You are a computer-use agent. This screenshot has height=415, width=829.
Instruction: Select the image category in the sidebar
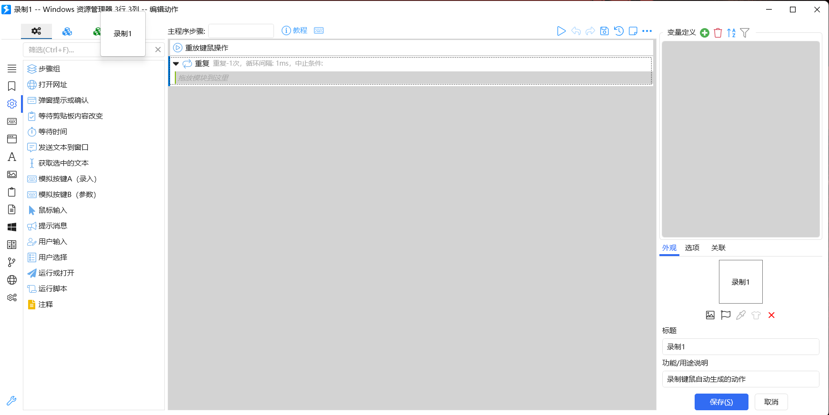tap(12, 174)
